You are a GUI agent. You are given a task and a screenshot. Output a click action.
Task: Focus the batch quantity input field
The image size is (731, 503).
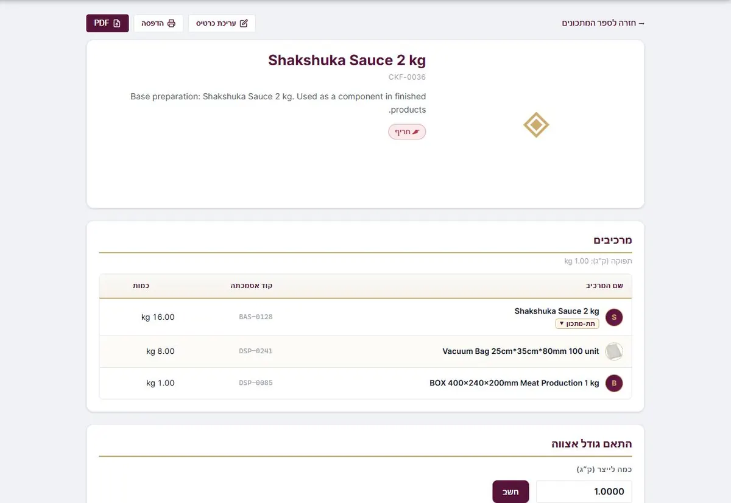click(584, 491)
